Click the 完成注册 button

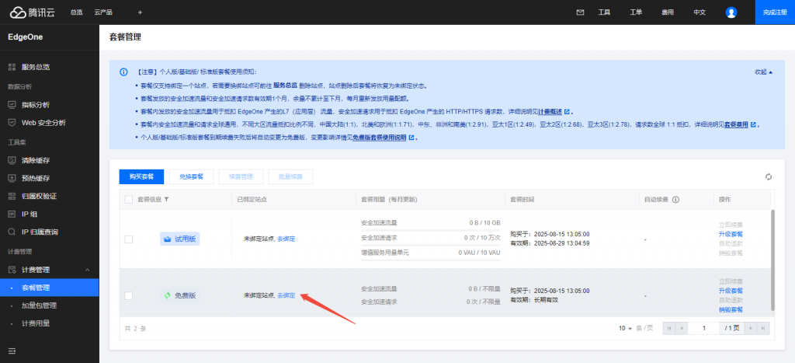(x=776, y=12)
